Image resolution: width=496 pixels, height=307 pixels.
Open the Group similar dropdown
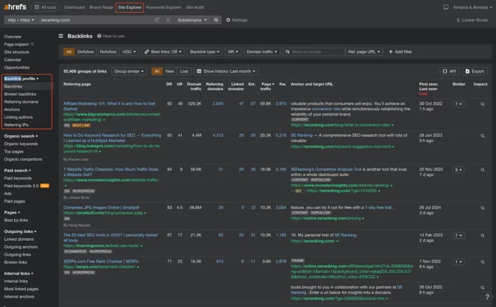(x=129, y=71)
